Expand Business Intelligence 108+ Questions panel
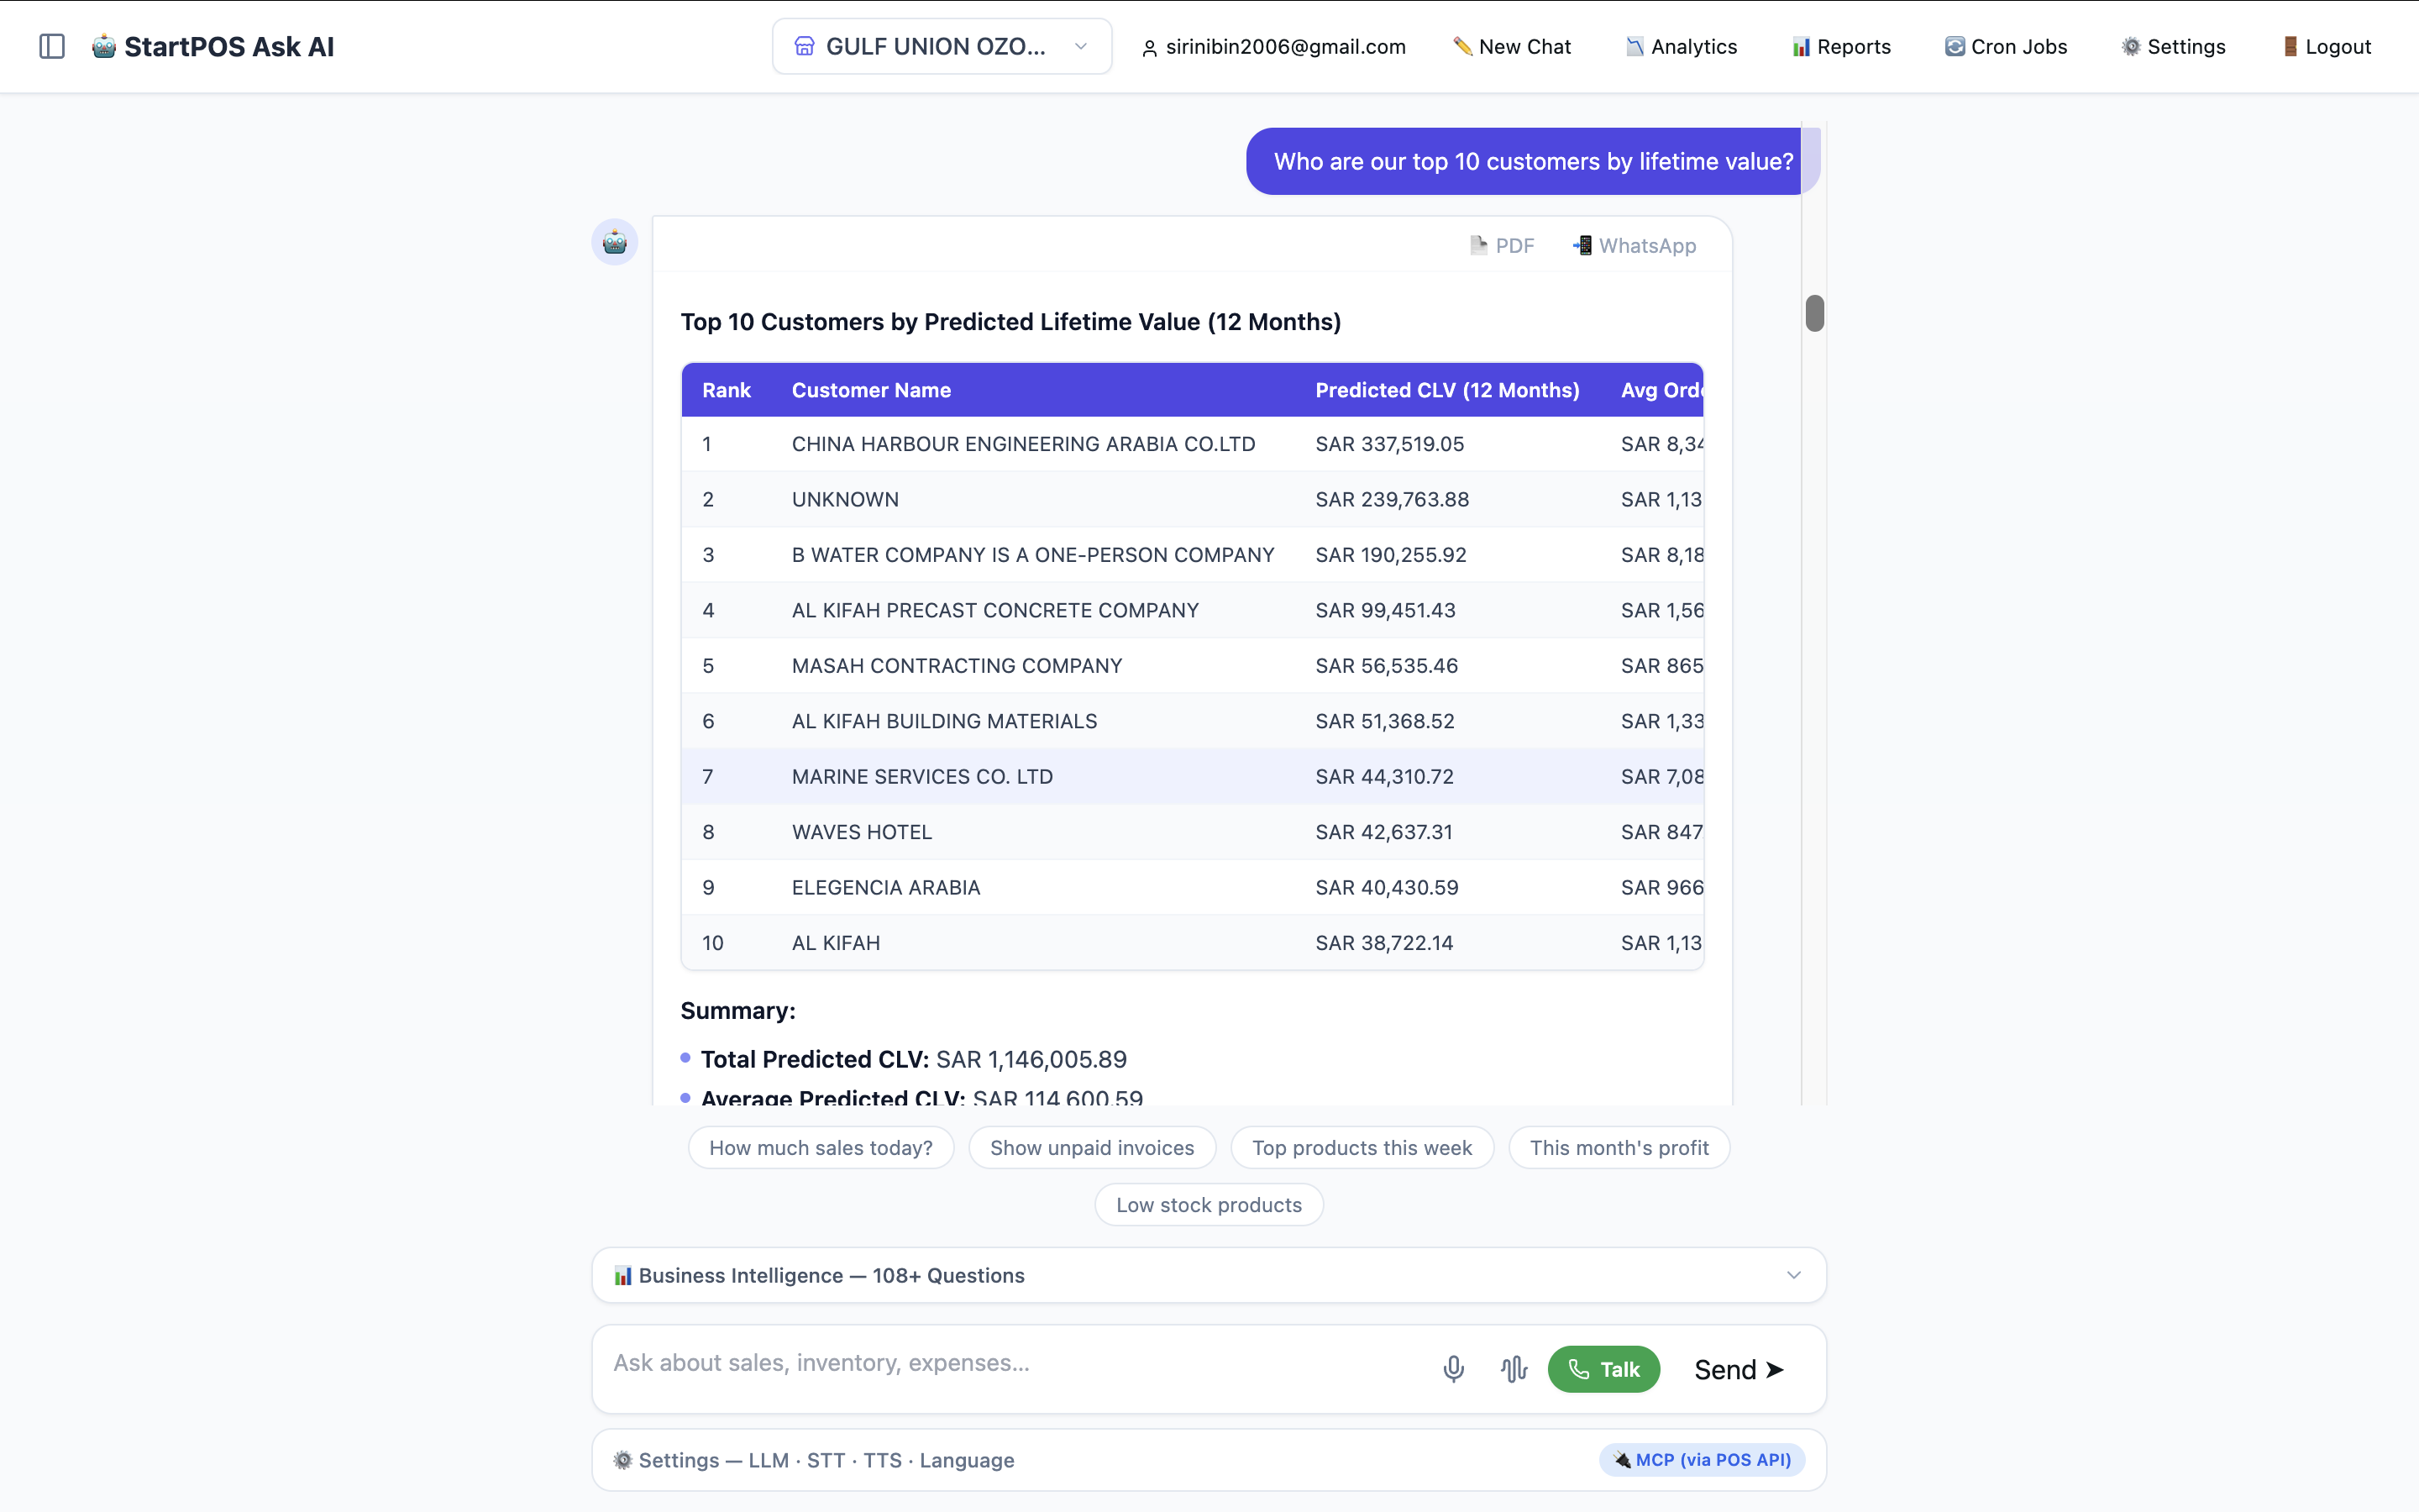This screenshot has height=1512, width=2419. click(x=1209, y=1275)
